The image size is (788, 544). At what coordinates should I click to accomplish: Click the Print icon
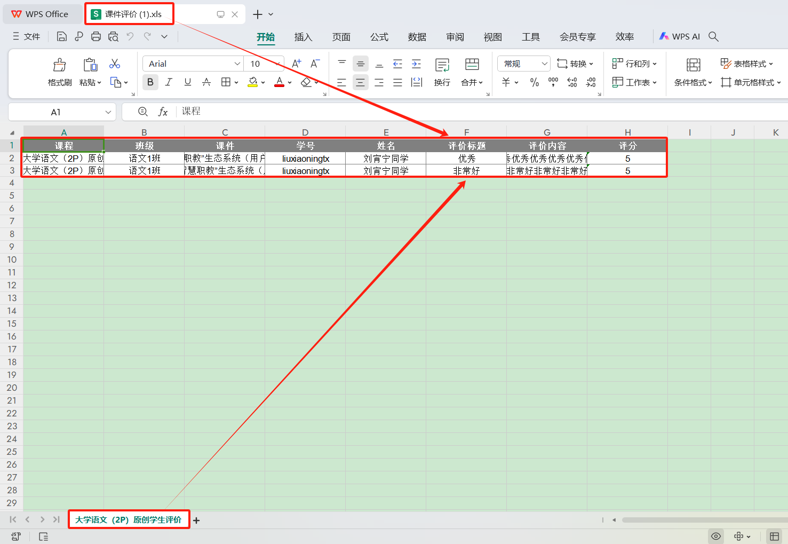coord(96,36)
